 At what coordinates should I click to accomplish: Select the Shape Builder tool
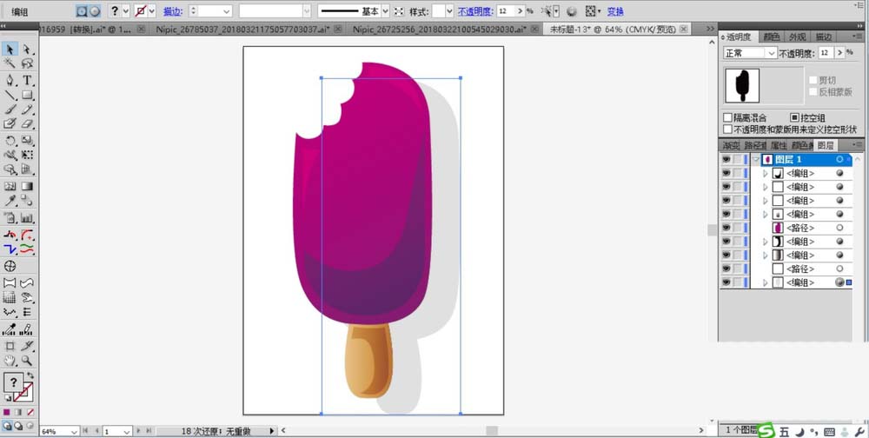pos(10,169)
